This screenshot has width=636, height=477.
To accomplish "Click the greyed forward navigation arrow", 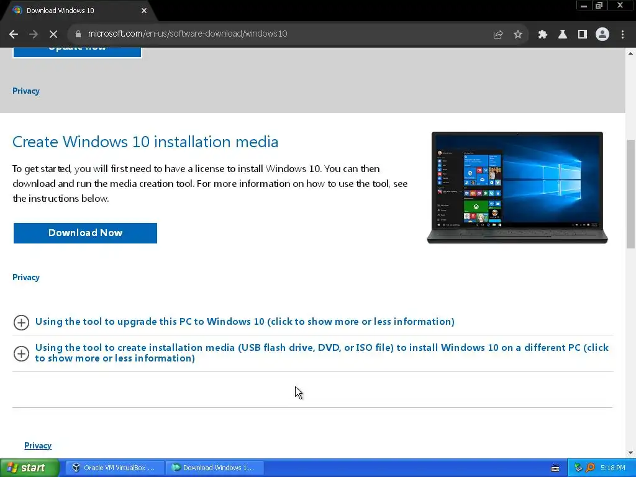I will point(34,34).
